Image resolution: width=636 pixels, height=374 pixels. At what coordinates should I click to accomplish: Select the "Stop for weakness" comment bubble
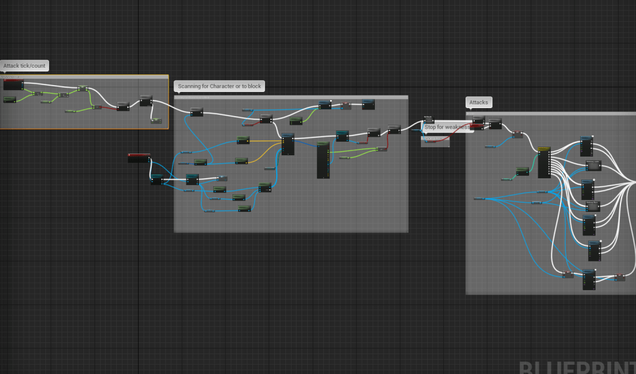point(446,127)
